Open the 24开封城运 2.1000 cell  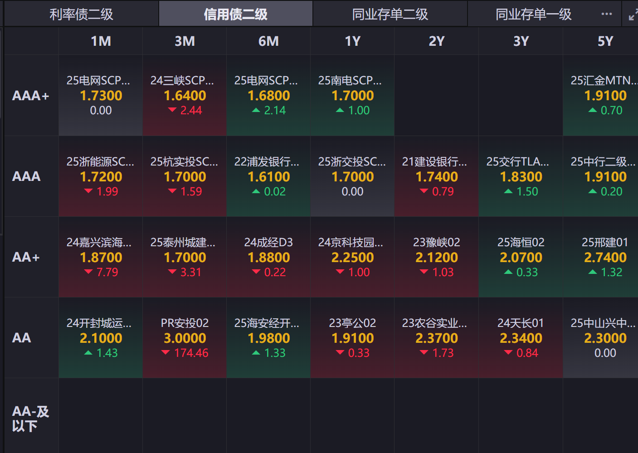(101, 338)
